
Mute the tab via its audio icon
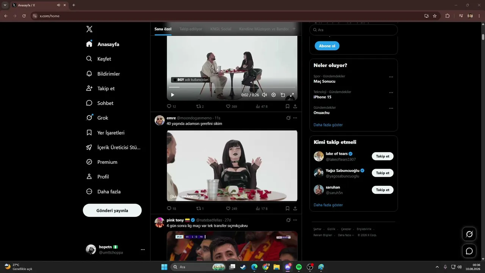click(59, 5)
